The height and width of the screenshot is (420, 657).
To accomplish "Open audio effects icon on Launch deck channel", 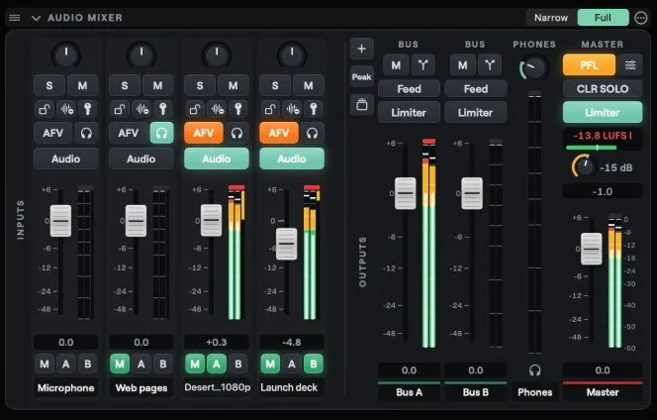I will (293, 109).
